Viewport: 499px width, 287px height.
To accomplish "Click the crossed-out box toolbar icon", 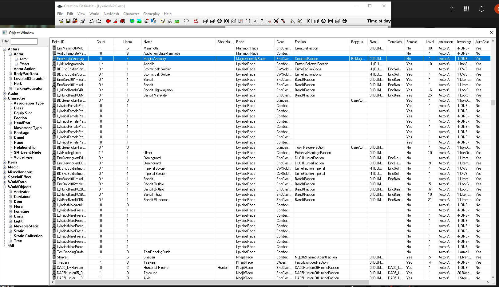I will tap(276, 21).
